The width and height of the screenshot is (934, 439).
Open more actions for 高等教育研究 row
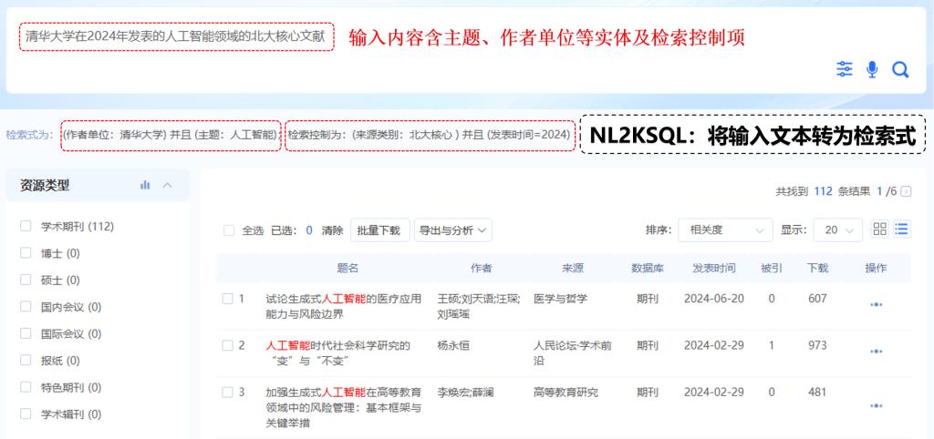coord(876,405)
